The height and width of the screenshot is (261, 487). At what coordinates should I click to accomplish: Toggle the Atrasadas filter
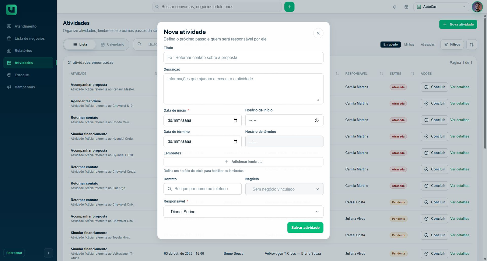click(x=428, y=44)
